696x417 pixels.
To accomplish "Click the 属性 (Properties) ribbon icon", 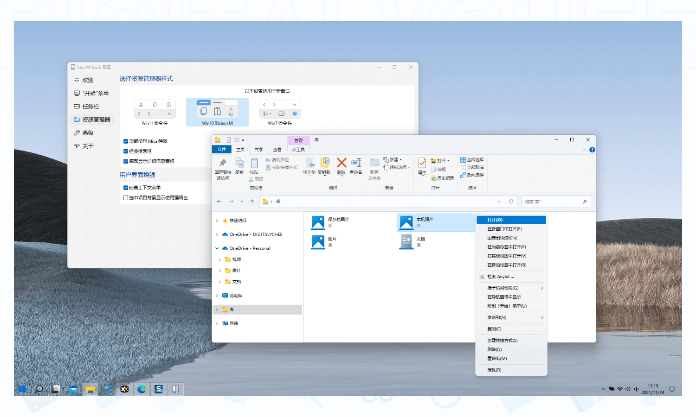I will [x=421, y=165].
